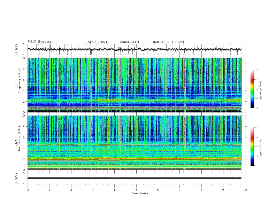Click time axis tick label "10"

click(245, 190)
